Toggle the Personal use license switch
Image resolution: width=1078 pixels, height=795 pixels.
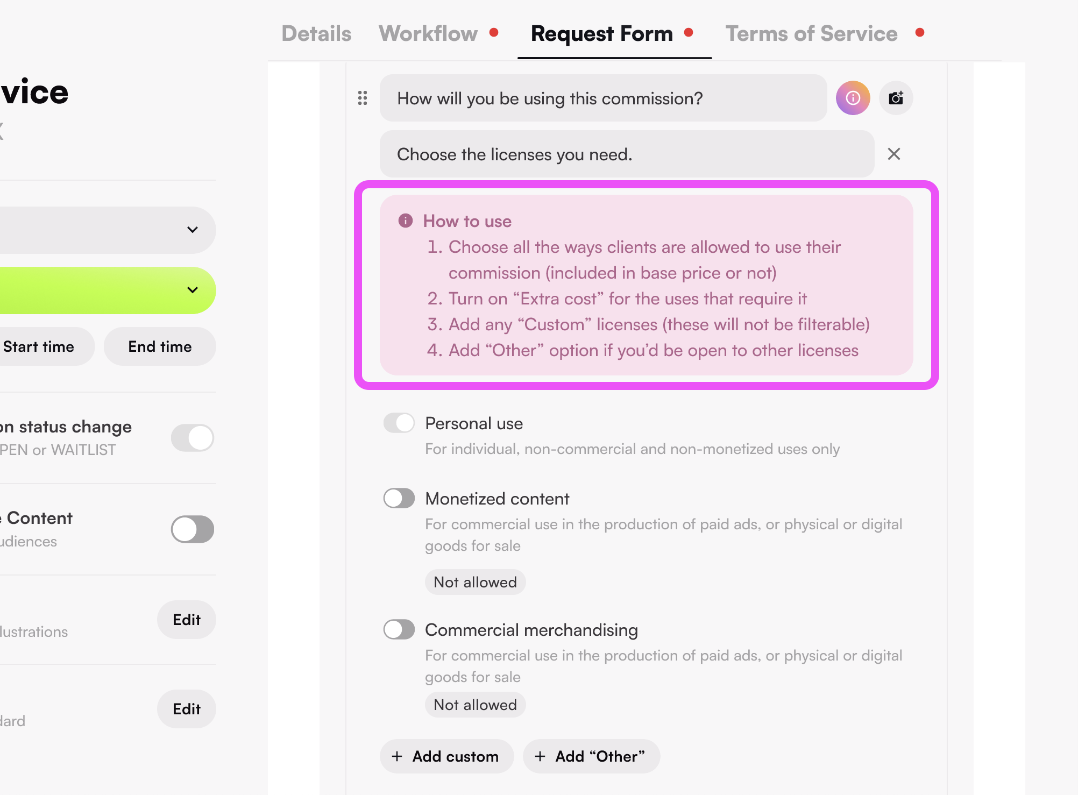(x=399, y=423)
